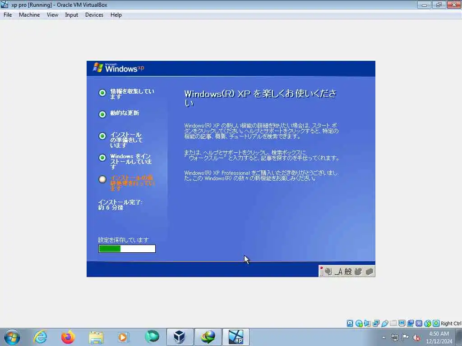Open the USB devices status icon
This screenshot has height=346, width=462.
[384, 323]
